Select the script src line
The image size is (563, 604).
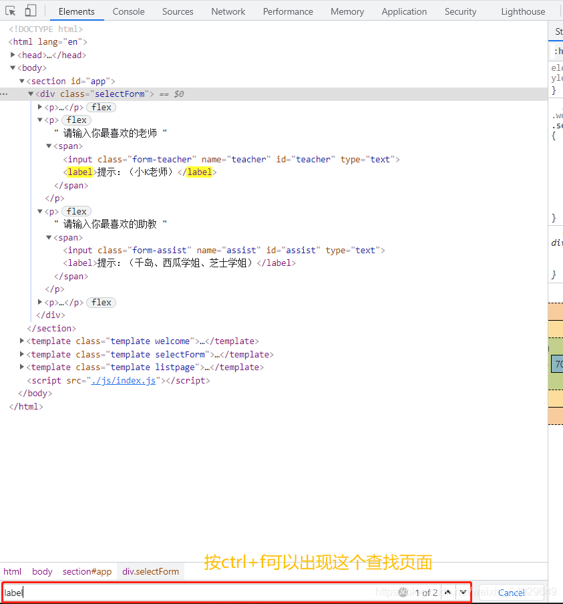[x=119, y=381]
